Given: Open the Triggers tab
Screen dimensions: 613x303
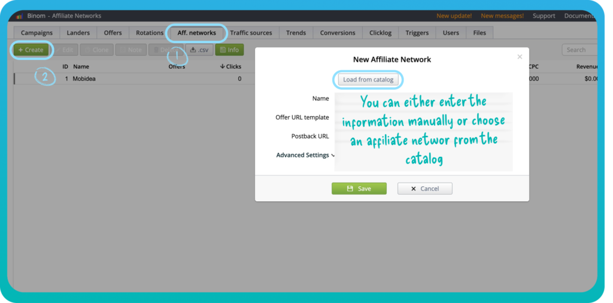Looking at the screenshot, I should (x=417, y=33).
